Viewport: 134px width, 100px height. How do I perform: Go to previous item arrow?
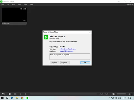[20, 94]
